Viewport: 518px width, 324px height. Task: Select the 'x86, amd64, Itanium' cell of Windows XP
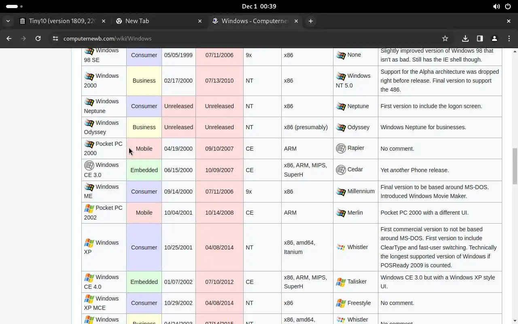(x=307, y=247)
